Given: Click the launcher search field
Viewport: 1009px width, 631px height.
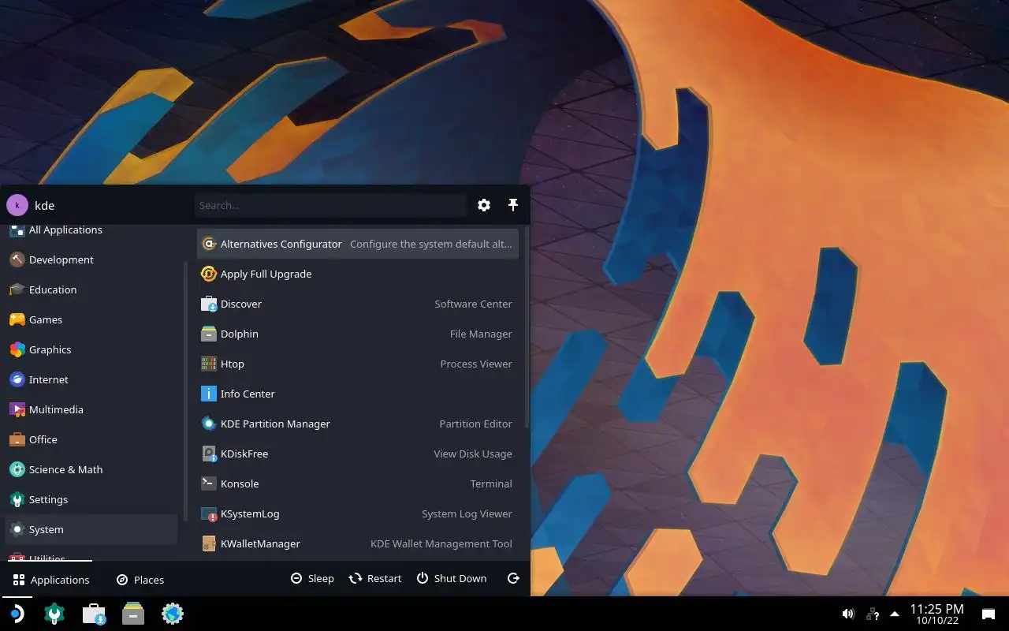Looking at the screenshot, I should [330, 205].
